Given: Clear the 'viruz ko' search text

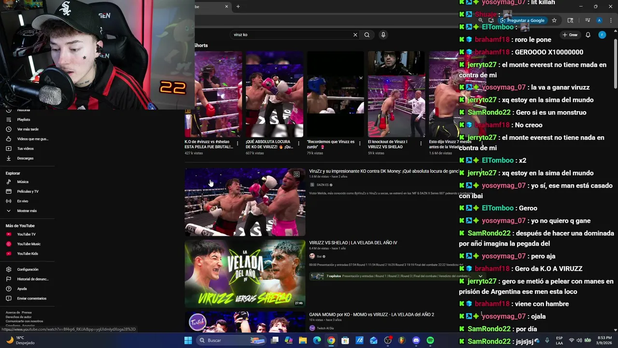Looking at the screenshot, I should coord(355,35).
